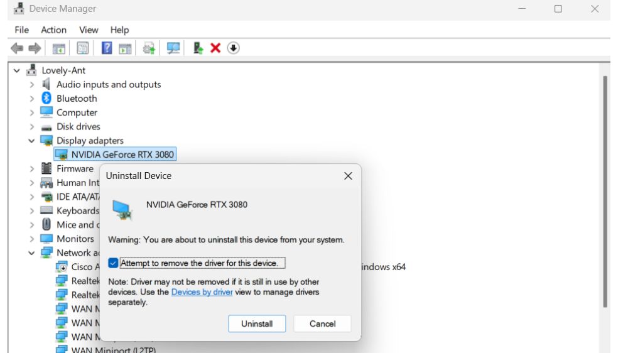Click the Firmware chip icon
Image resolution: width=628 pixels, height=353 pixels.
coord(46,168)
